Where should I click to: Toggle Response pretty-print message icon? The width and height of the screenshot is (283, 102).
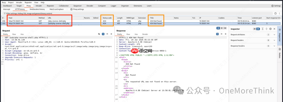[x=217, y=34]
